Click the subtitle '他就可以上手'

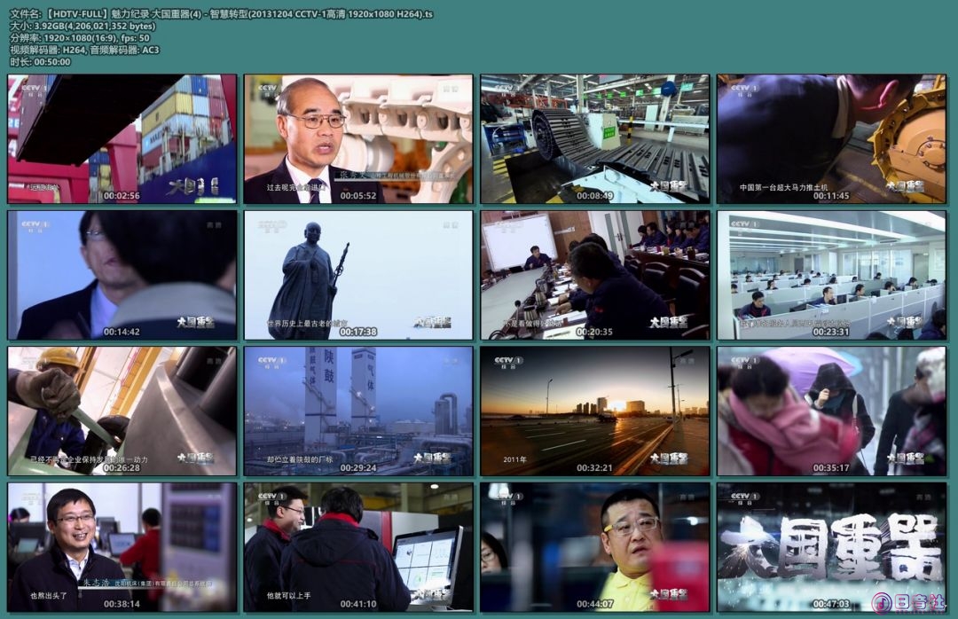288,595
